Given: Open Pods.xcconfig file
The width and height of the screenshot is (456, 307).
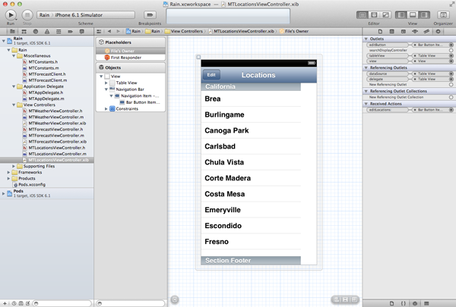Looking at the screenshot, I should coord(32,184).
